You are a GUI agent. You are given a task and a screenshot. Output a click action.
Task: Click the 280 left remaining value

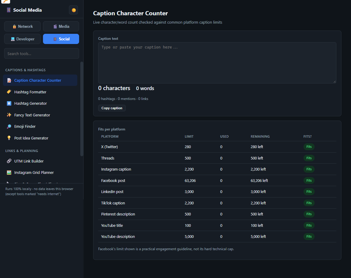[257, 147]
